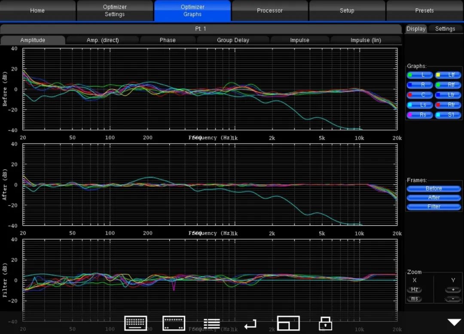This screenshot has height=334, width=464.
Task: Click inside the After amplitude graph
Action: (210, 184)
